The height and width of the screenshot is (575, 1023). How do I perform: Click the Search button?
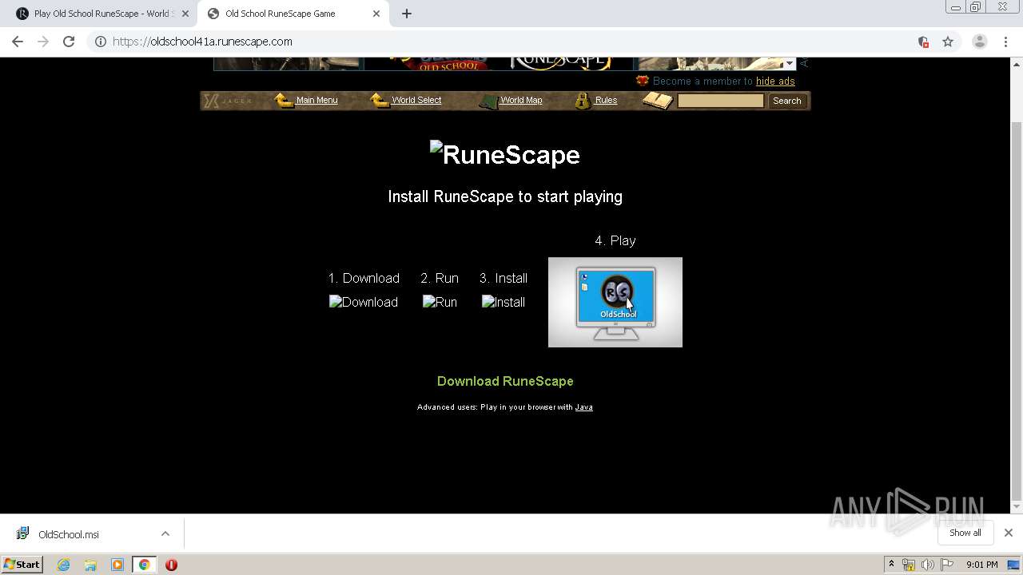tap(786, 101)
